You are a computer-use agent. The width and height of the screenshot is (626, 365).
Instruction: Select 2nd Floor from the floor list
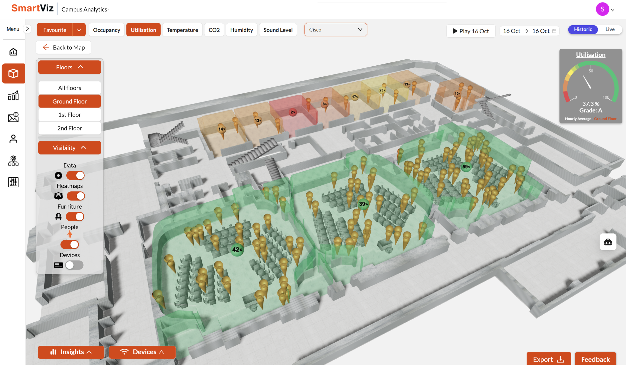click(69, 128)
